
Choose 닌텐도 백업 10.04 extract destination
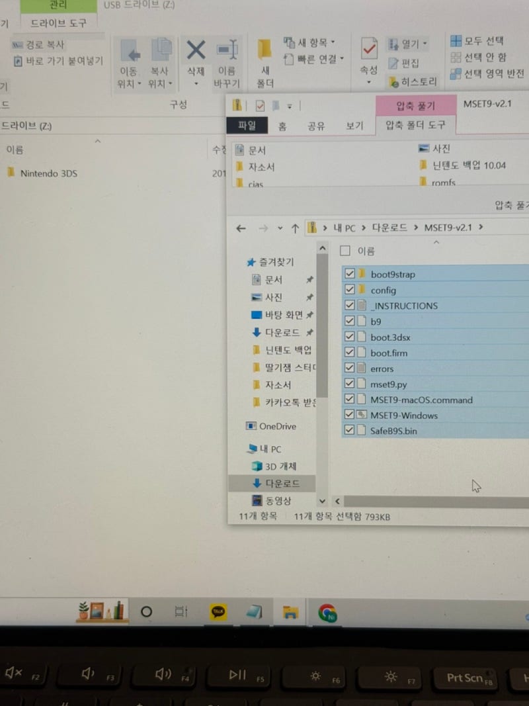pyautogui.click(x=462, y=165)
